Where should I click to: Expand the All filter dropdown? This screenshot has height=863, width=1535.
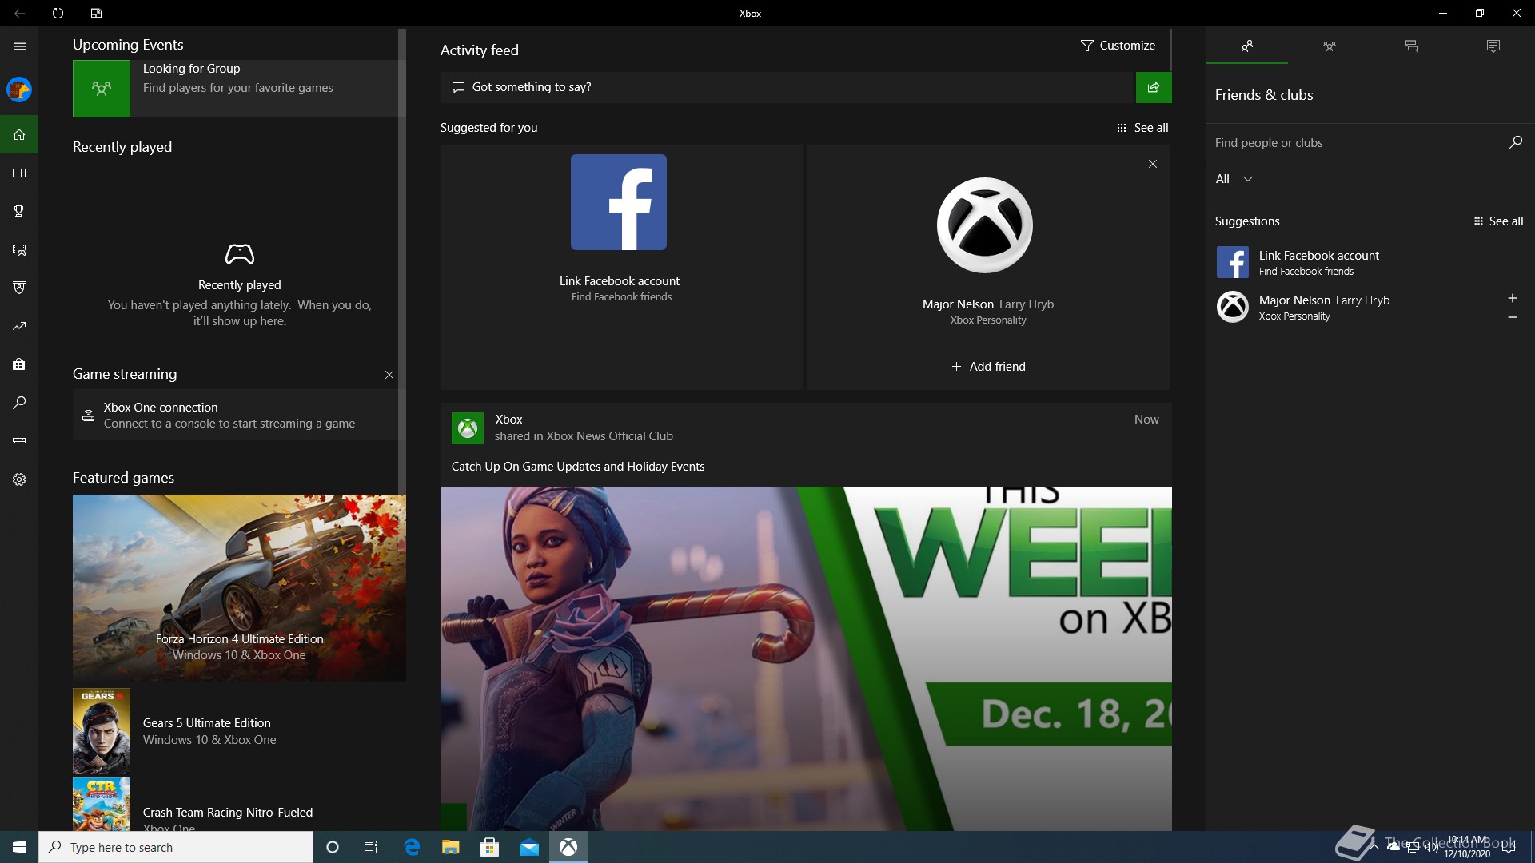point(1234,179)
